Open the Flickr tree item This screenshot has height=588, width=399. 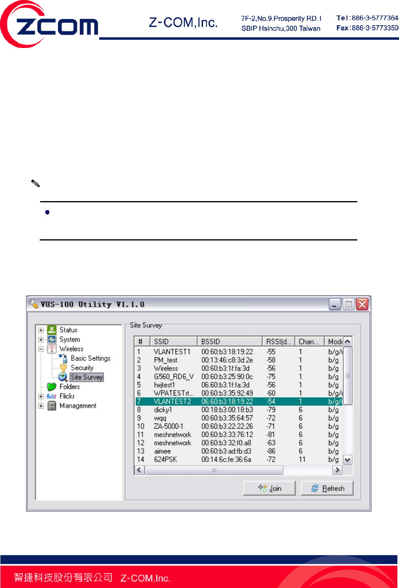pyautogui.click(x=67, y=396)
